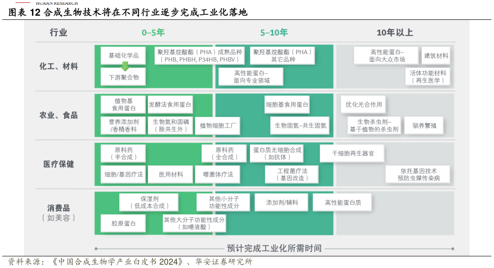Select the 化工、材料 row label
The height and width of the screenshot is (268, 494).
(58, 67)
